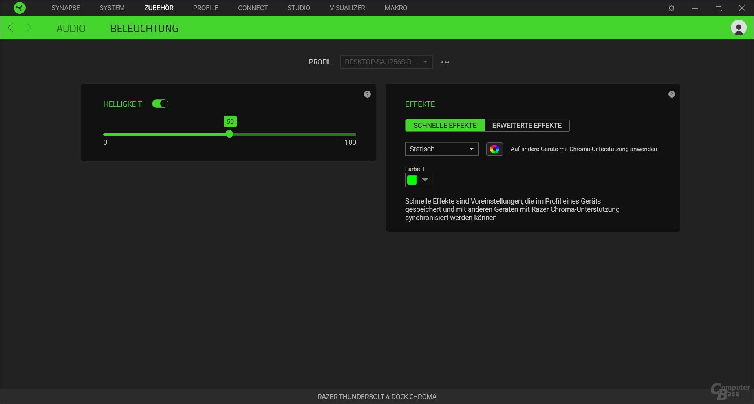Click the Razer logo icon
The width and height of the screenshot is (754, 404).
click(19, 8)
